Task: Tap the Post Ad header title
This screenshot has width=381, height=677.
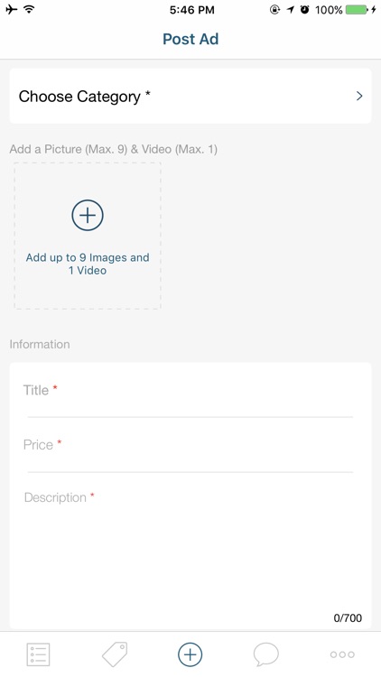Action: click(190, 39)
